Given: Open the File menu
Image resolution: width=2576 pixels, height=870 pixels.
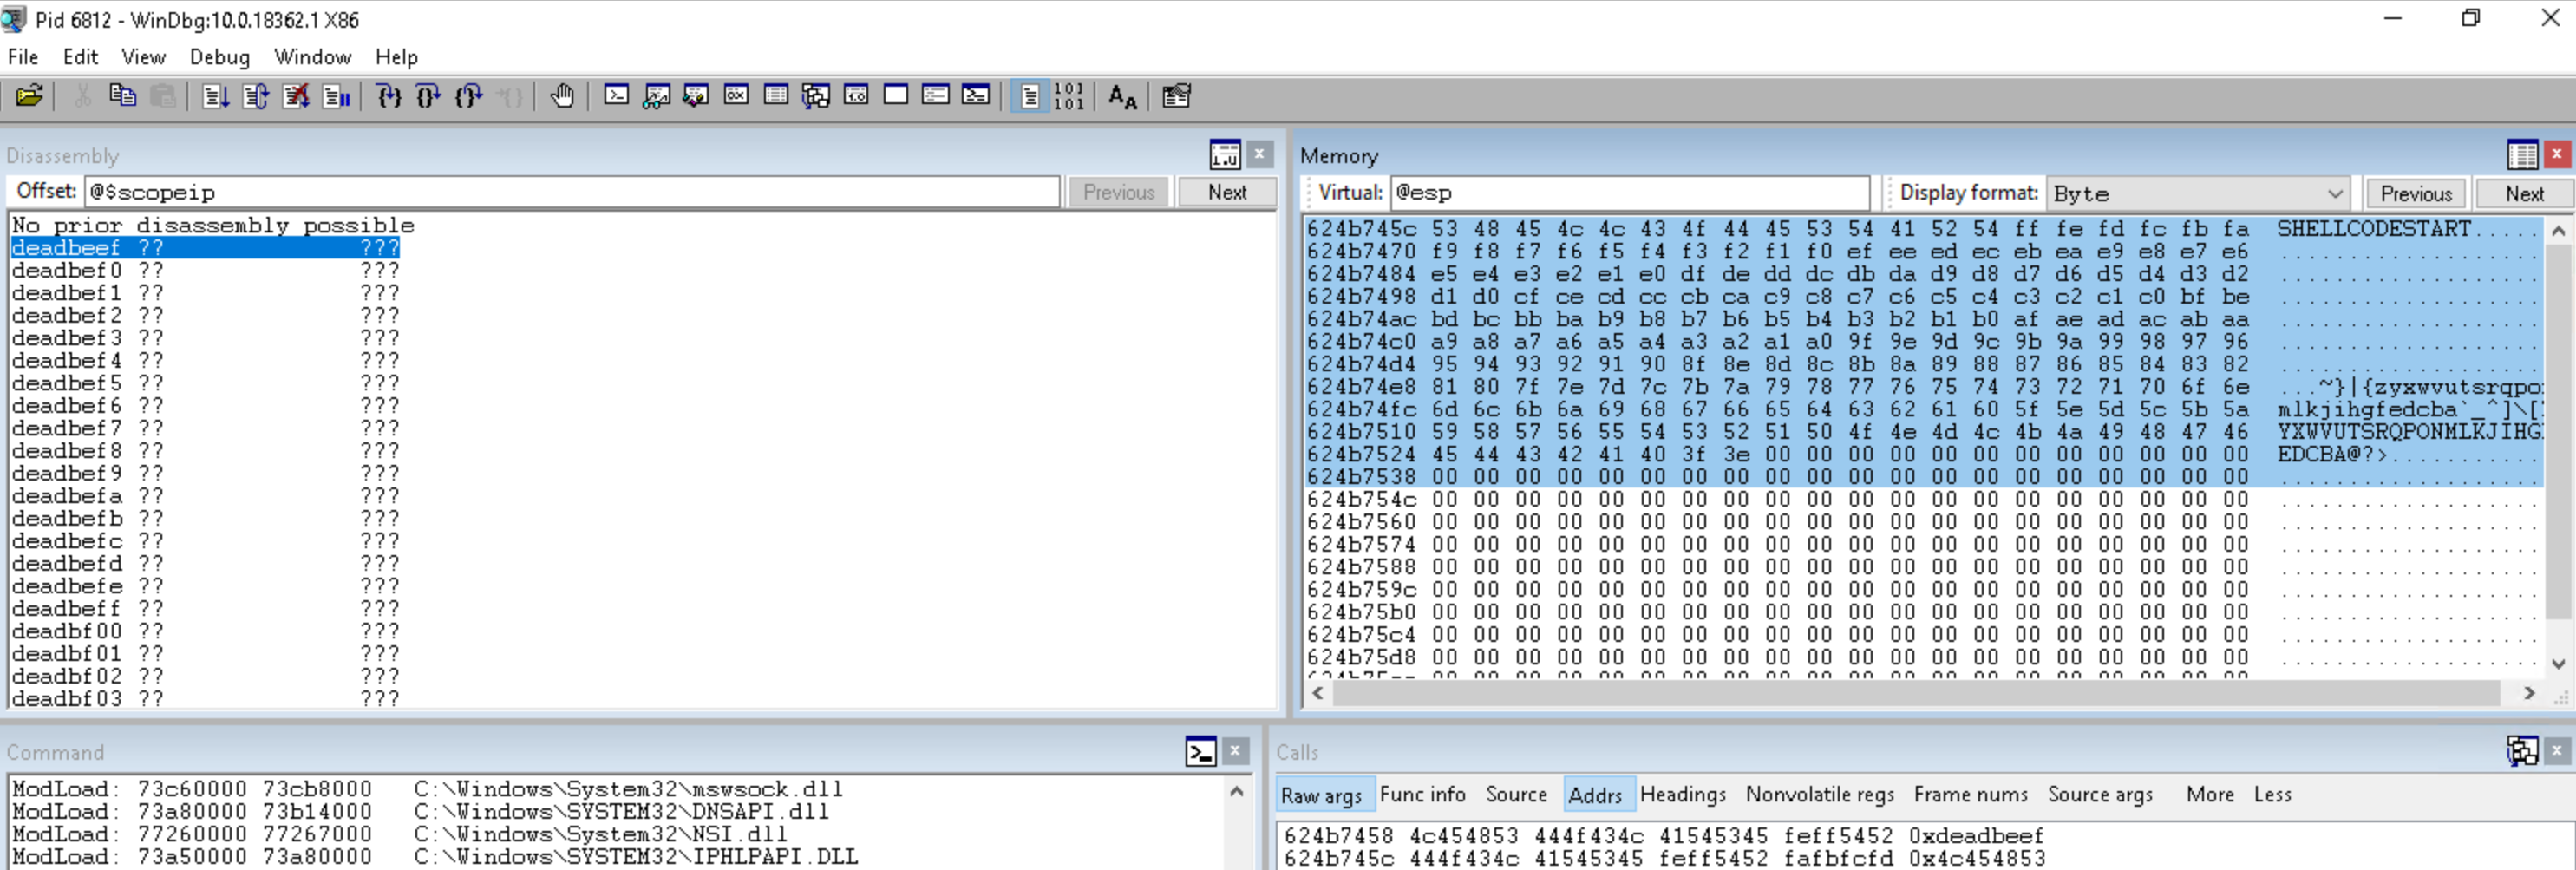Looking at the screenshot, I should (x=23, y=57).
